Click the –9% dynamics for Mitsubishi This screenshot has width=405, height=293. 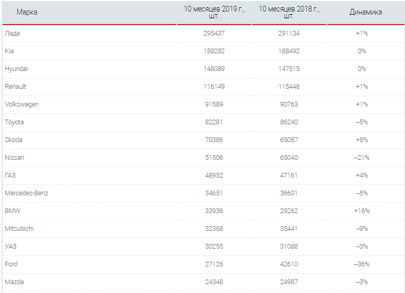click(362, 229)
